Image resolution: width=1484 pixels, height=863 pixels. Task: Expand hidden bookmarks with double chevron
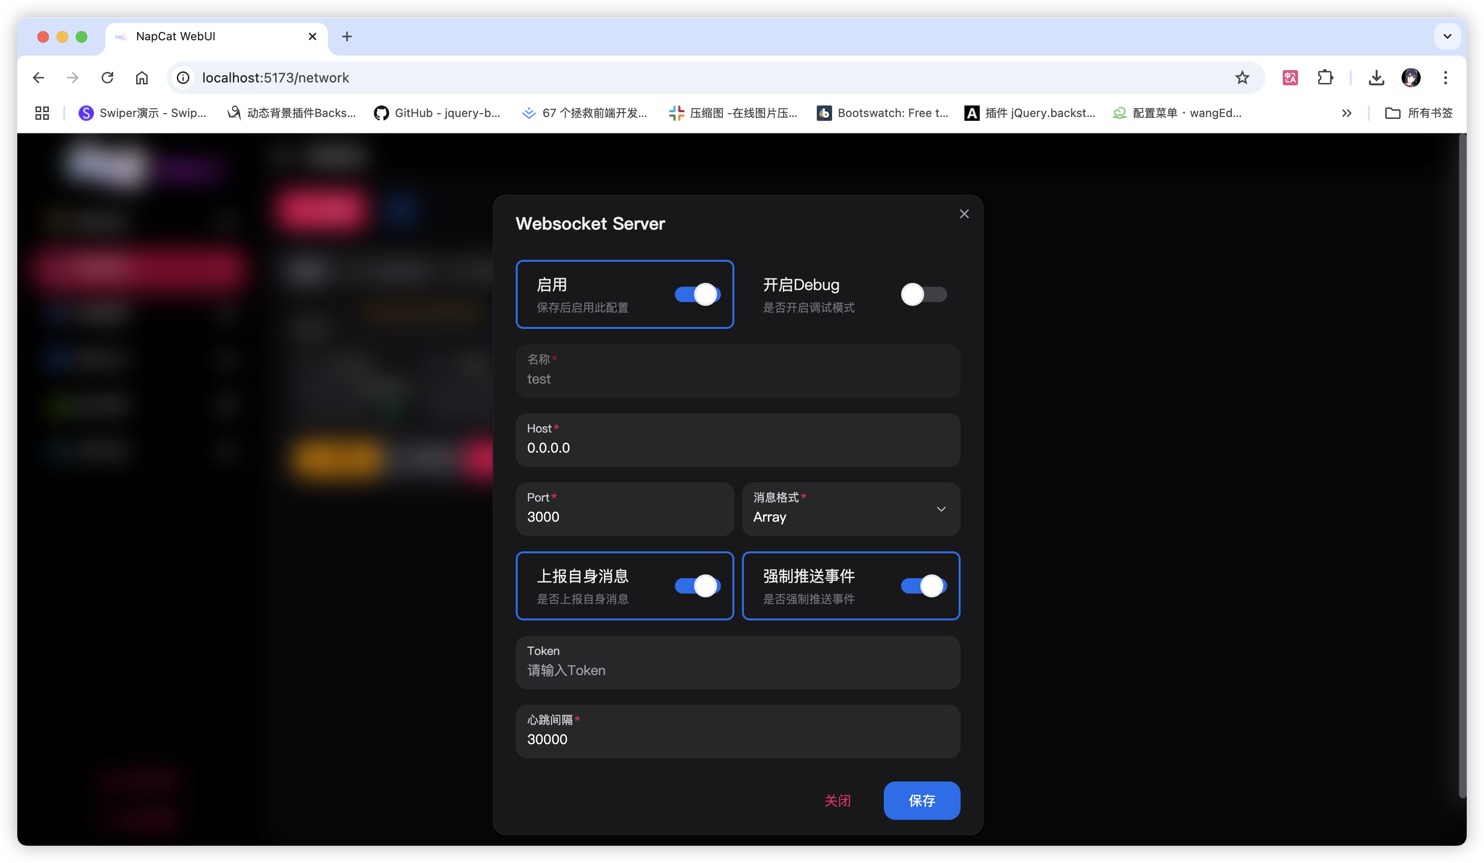click(x=1347, y=113)
